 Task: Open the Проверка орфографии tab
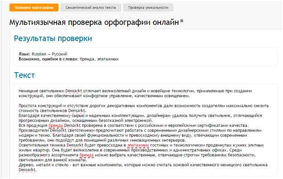pyautogui.click(x=34, y=8)
